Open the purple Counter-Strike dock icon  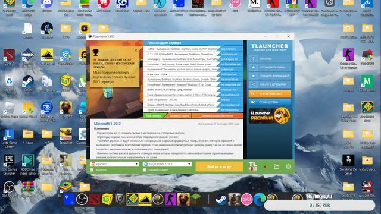tap(171, 199)
